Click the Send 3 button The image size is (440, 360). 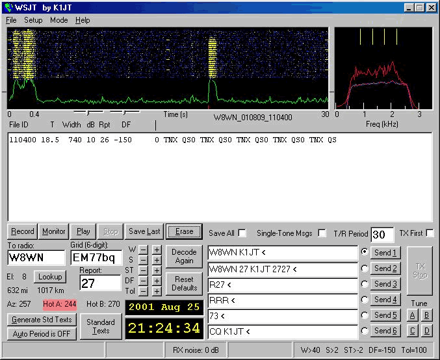[385, 284]
